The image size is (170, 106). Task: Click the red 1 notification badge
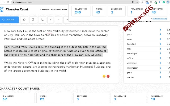[108, 76]
